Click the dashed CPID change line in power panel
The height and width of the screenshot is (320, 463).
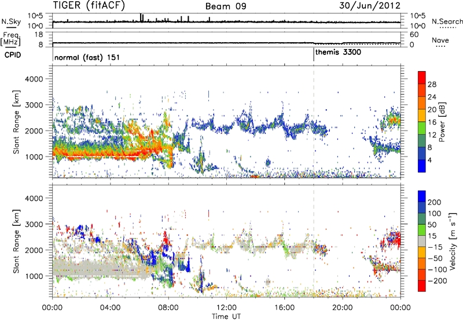coord(314,121)
